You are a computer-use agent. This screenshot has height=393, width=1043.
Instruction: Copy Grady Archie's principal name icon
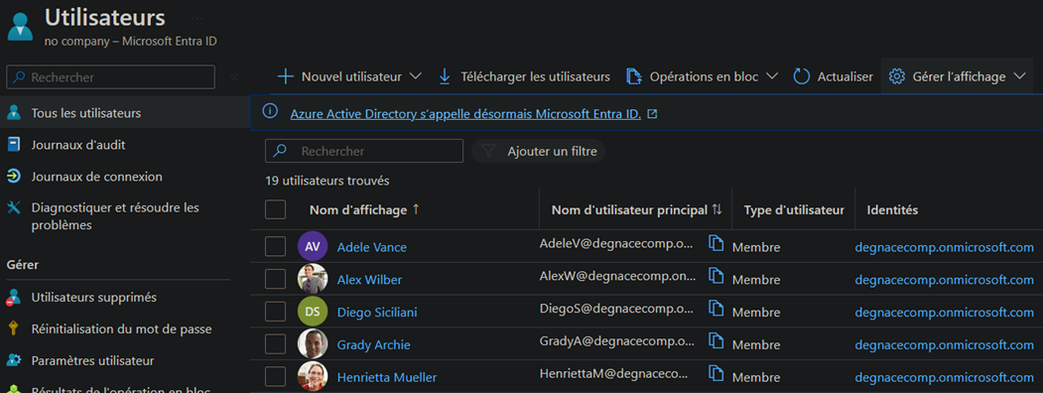[x=716, y=341]
